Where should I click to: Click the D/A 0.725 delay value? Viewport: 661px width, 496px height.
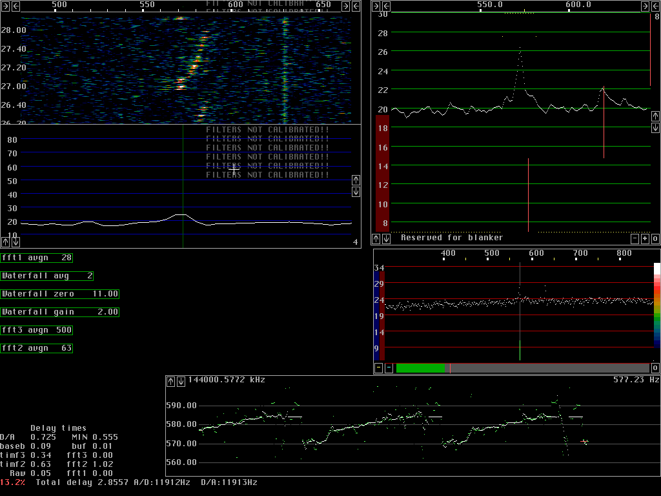click(x=28, y=437)
